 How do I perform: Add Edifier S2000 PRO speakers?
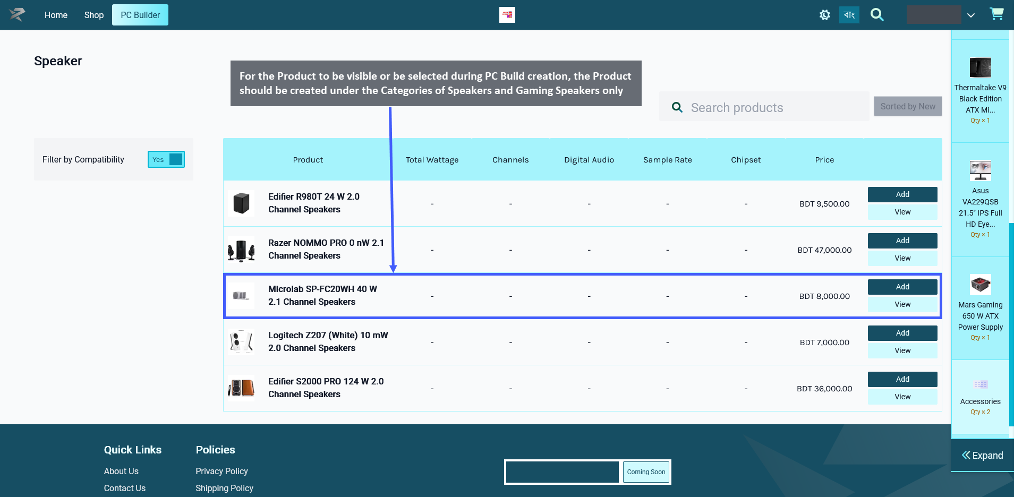tap(902, 379)
